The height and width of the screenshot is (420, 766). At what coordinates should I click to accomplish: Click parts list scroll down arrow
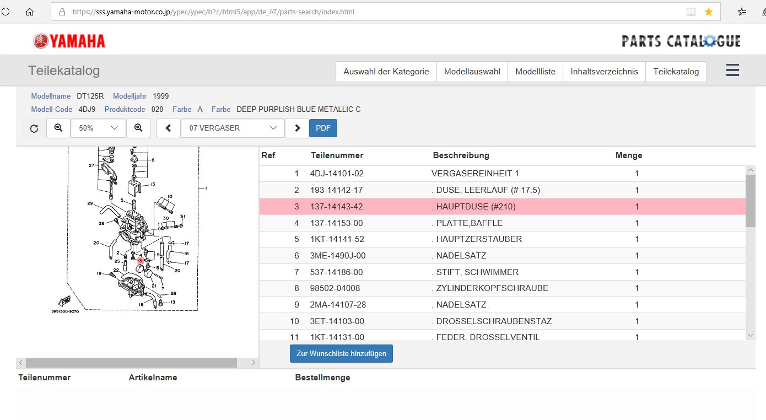pos(751,335)
